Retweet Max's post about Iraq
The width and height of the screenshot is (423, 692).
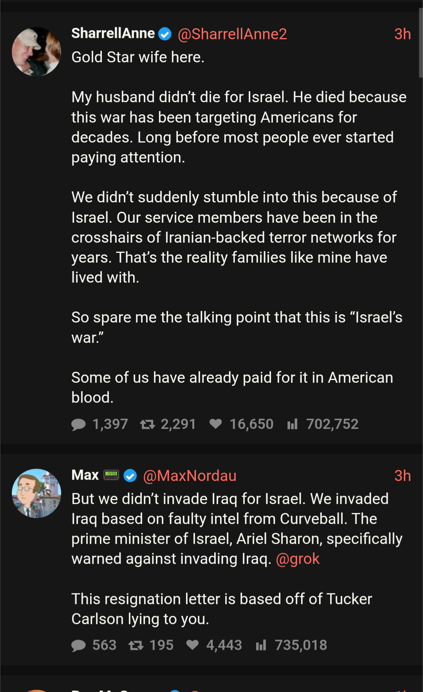click(x=136, y=645)
